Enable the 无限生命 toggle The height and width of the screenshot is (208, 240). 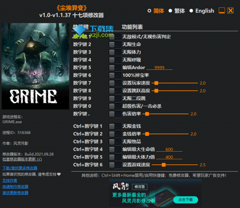pyautogui.click(x=115, y=45)
